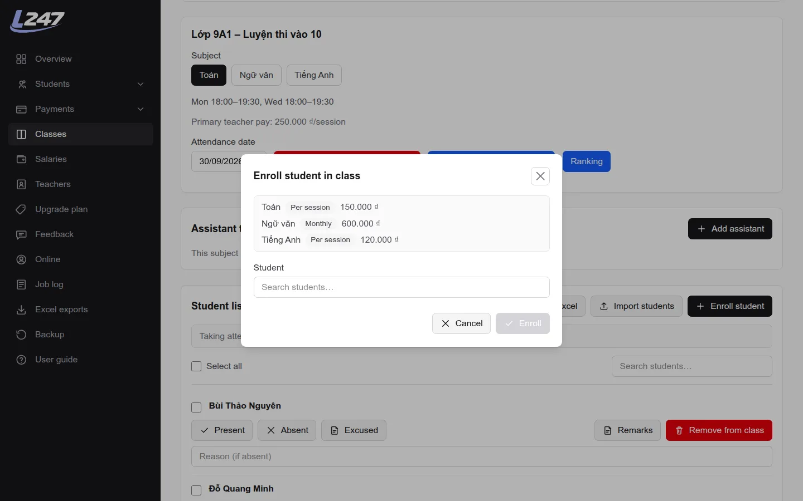Switch to the Tiếng Anh subject tab
The width and height of the screenshot is (803, 501).
[314, 75]
